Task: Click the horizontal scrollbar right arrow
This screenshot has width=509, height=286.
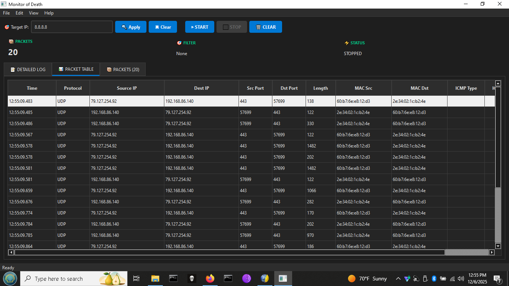Action: (491, 252)
